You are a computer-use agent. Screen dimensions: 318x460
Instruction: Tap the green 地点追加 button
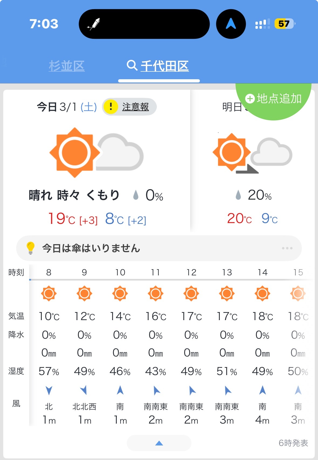pos(273,99)
